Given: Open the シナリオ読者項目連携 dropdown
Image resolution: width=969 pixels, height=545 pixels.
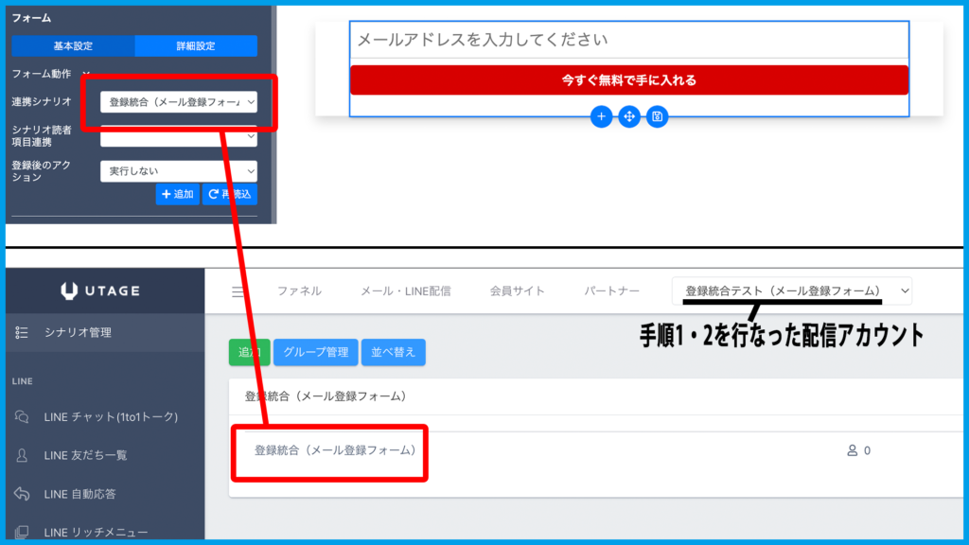Looking at the screenshot, I should pyautogui.click(x=178, y=137).
